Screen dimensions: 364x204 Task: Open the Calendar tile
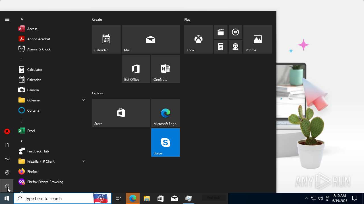(x=106, y=39)
